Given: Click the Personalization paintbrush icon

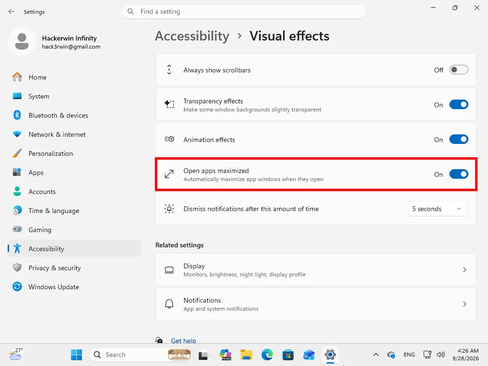Looking at the screenshot, I should tap(17, 153).
